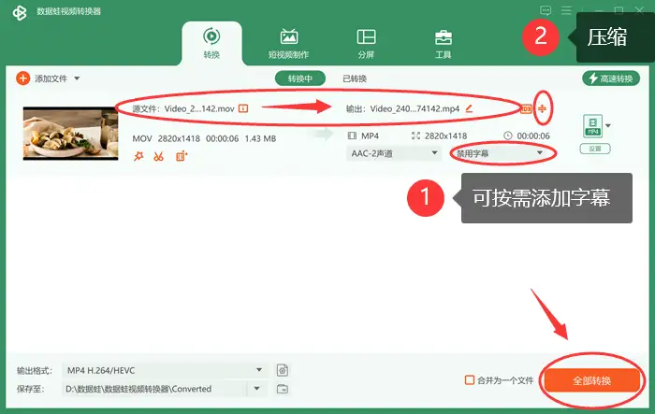Open the 分屏 tab

coord(366,43)
